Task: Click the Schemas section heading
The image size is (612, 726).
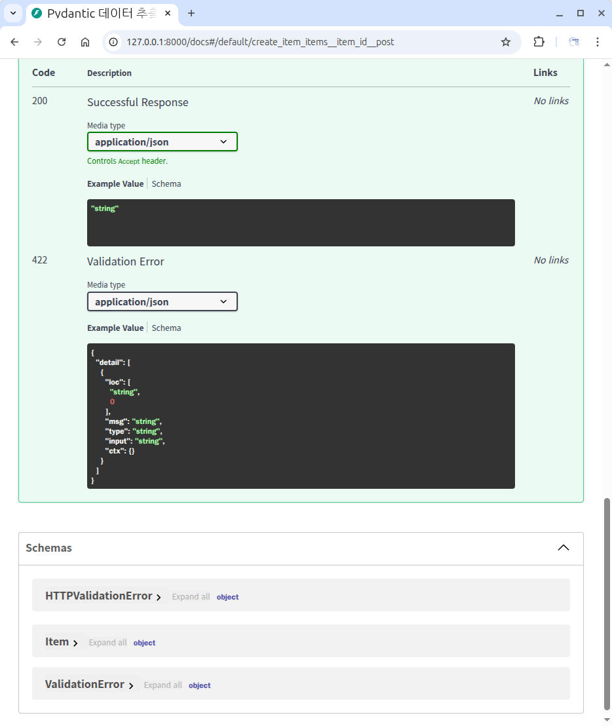Action: pos(48,548)
